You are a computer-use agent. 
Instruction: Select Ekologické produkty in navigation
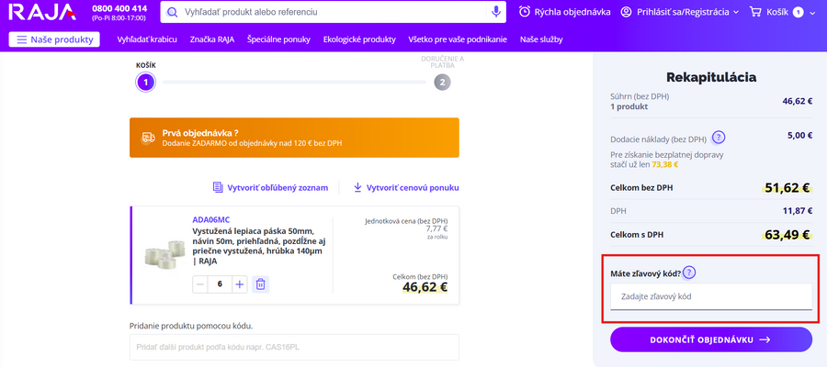tap(359, 39)
